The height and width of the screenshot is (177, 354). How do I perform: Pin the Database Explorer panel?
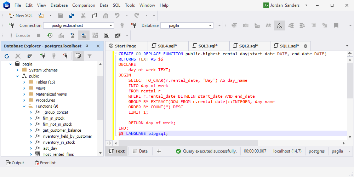[x=87, y=46]
